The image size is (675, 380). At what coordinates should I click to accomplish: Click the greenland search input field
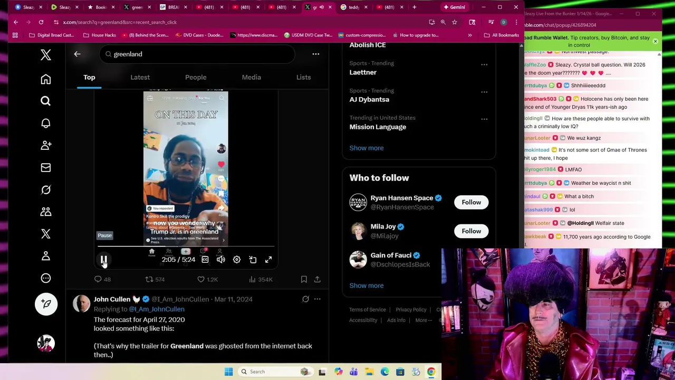coord(197,54)
